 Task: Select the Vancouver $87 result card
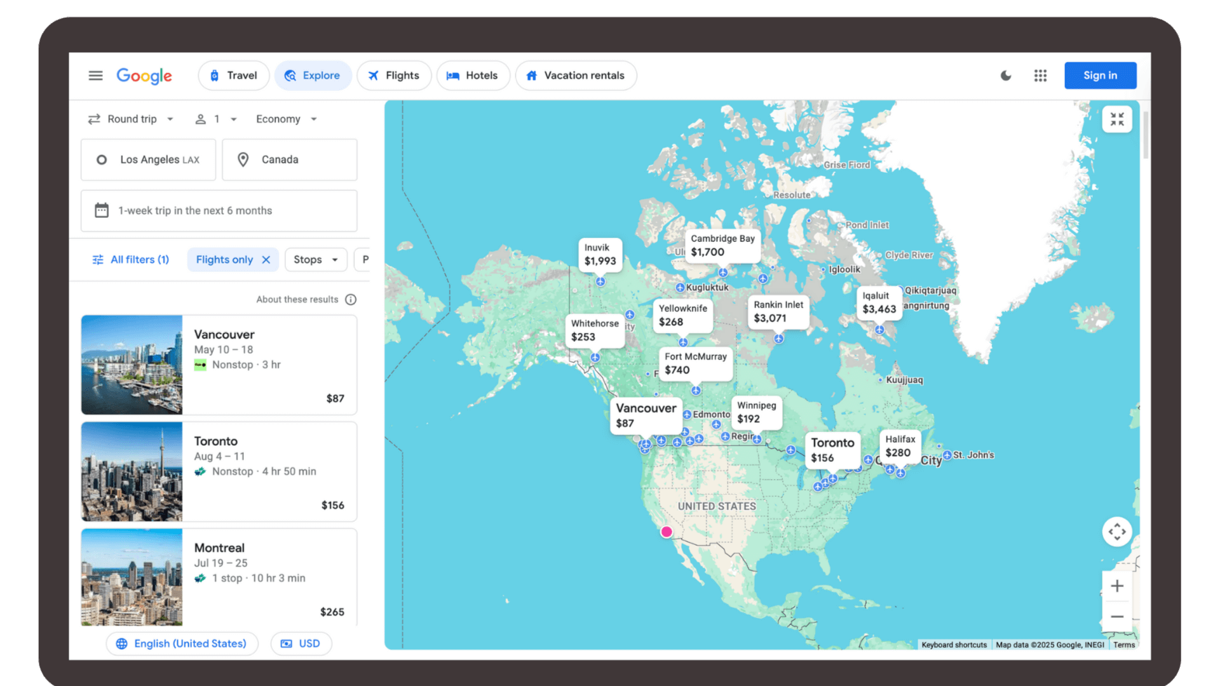click(x=219, y=365)
